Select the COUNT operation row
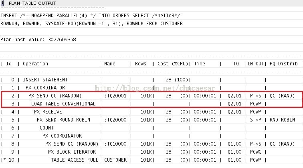303x168 pixels. pos(151,128)
